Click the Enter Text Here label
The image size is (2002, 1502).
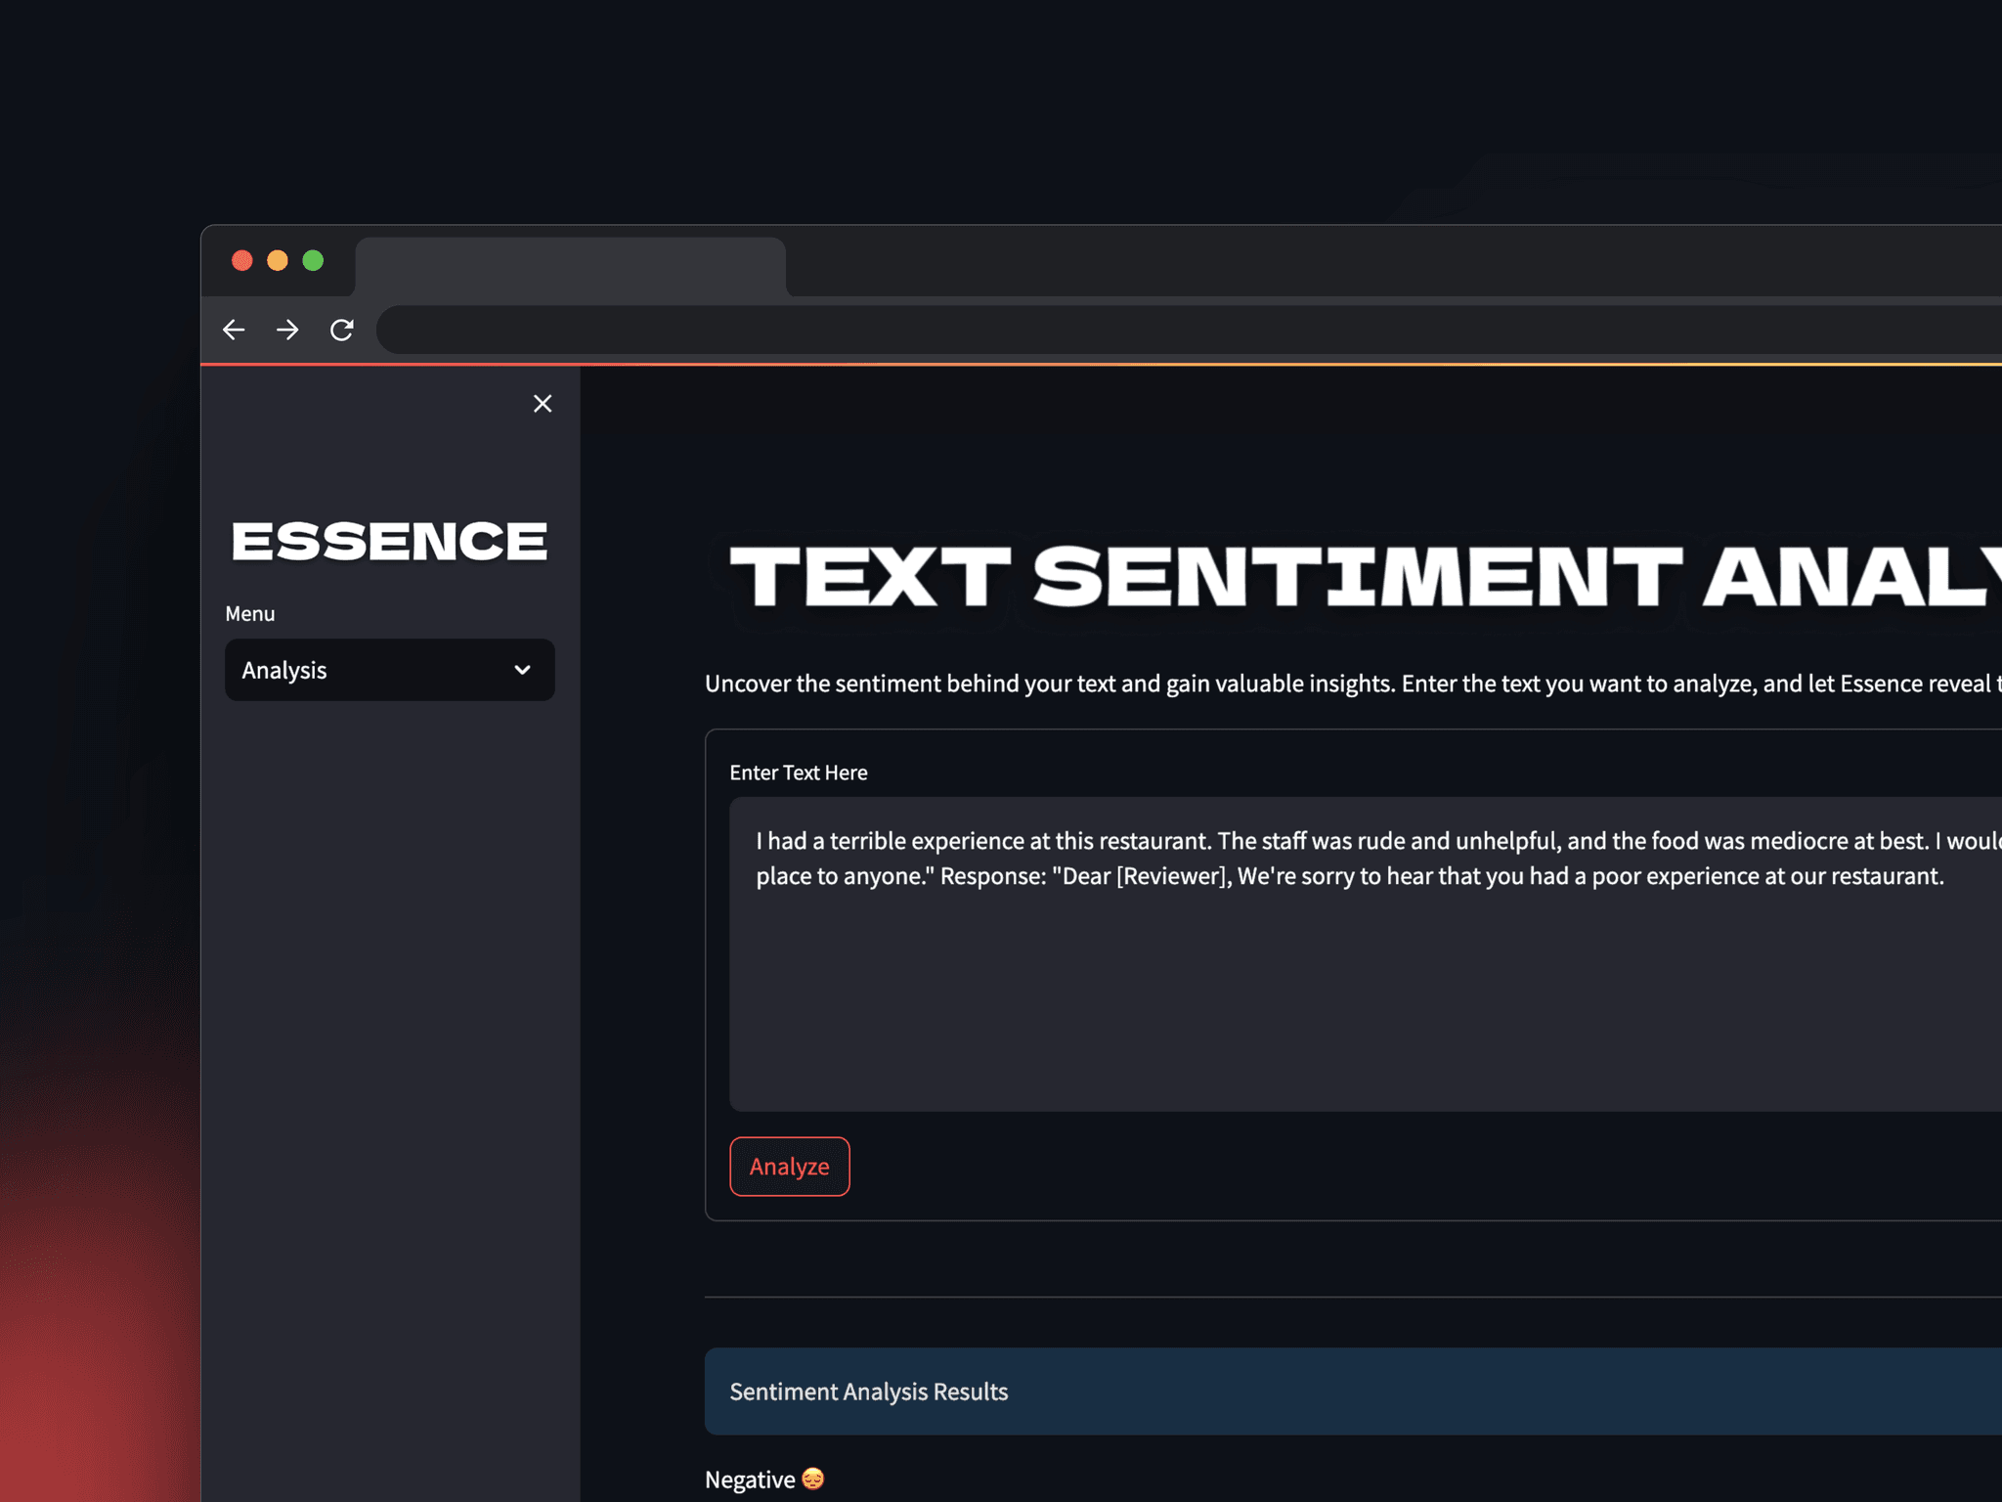[x=799, y=773]
